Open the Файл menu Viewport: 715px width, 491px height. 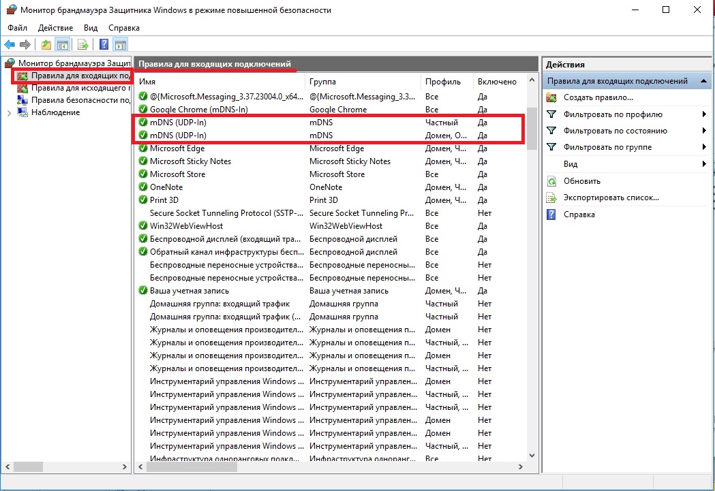pos(17,28)
